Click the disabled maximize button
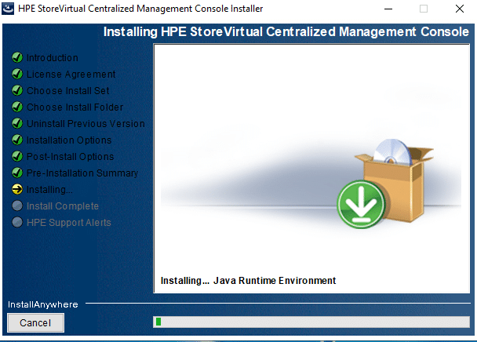This screenshot has width=477, height=342. coord(424,9)
